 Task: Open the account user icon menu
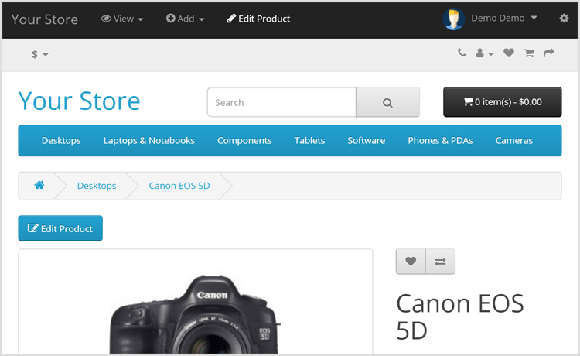coord(484,53)
